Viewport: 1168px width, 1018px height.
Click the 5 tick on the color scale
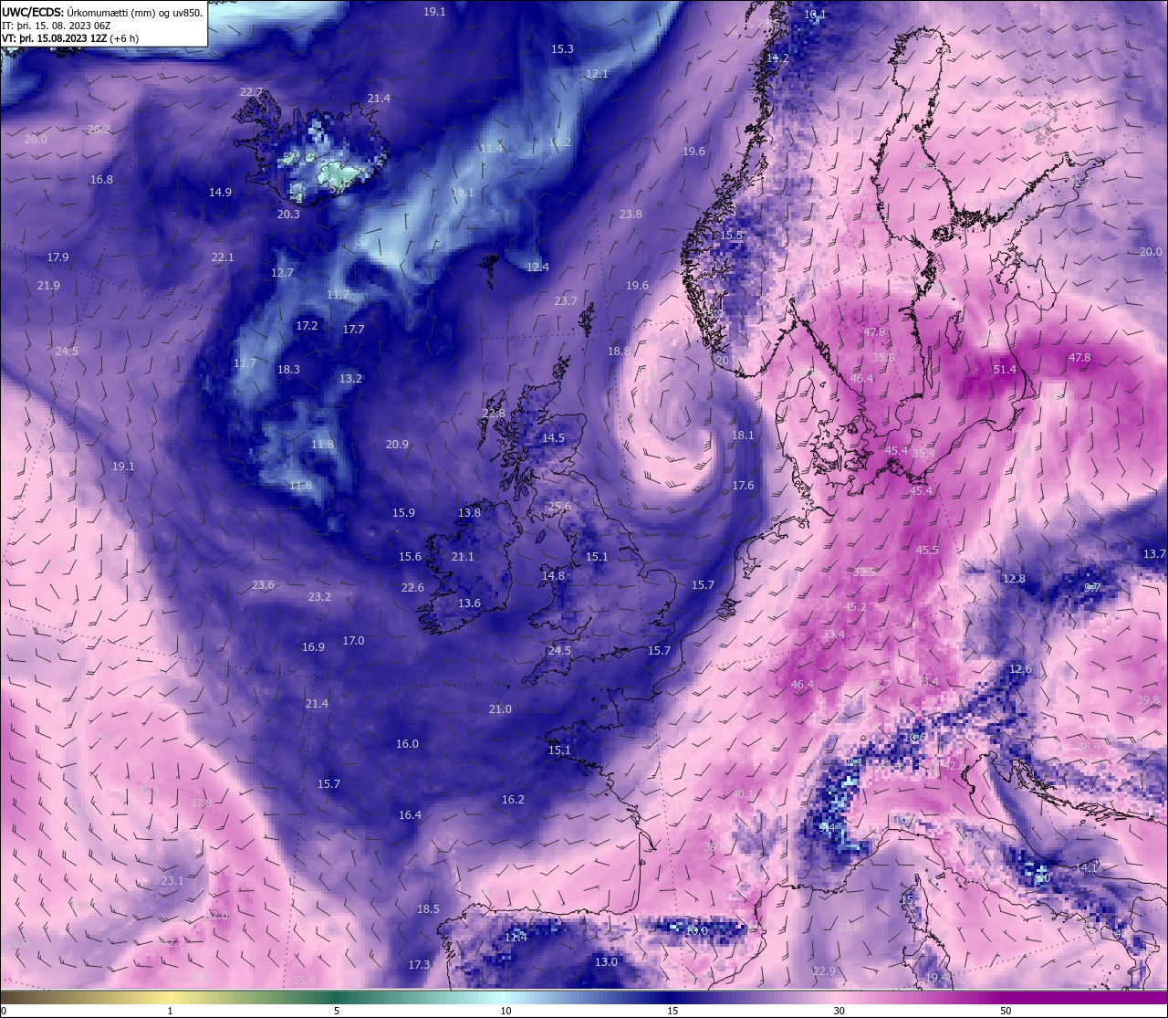point(337,1011)
